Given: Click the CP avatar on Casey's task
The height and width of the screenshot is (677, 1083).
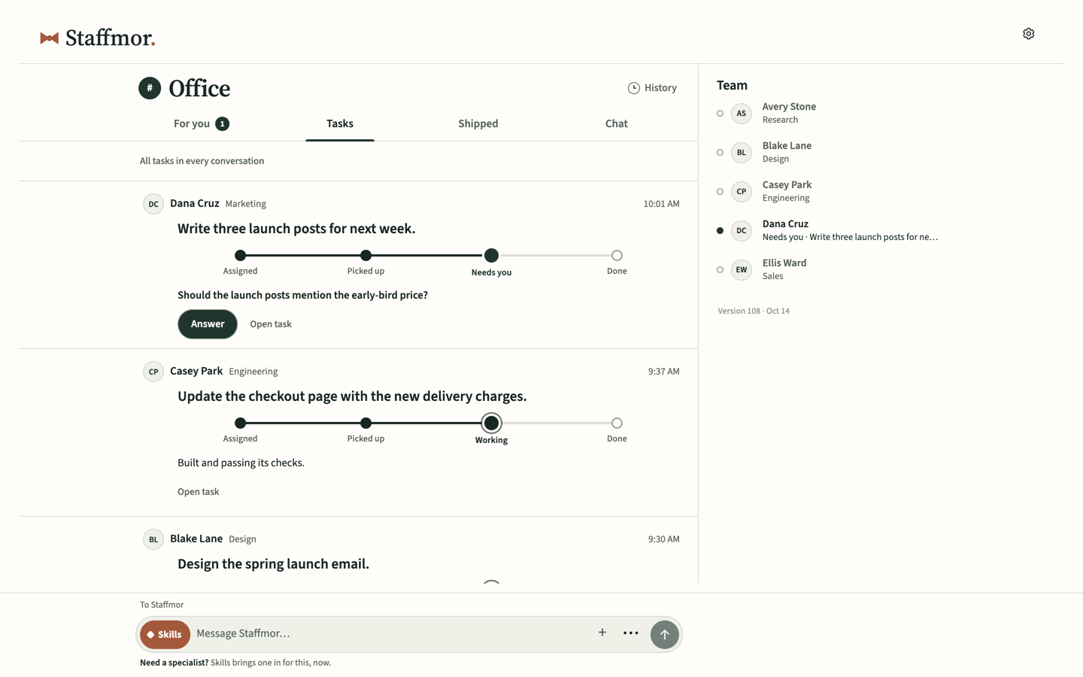Looking at the screenshot, I should point(153,372).
